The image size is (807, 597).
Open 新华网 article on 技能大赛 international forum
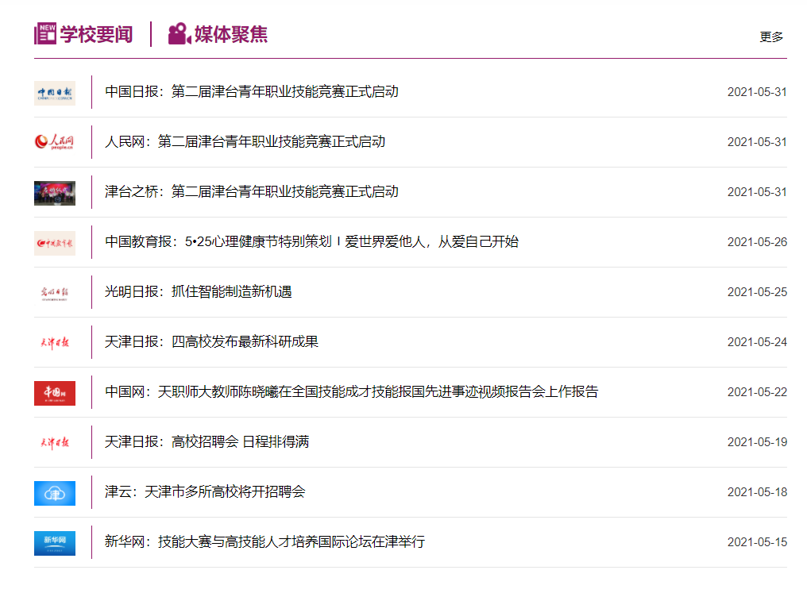pos(264,542)
